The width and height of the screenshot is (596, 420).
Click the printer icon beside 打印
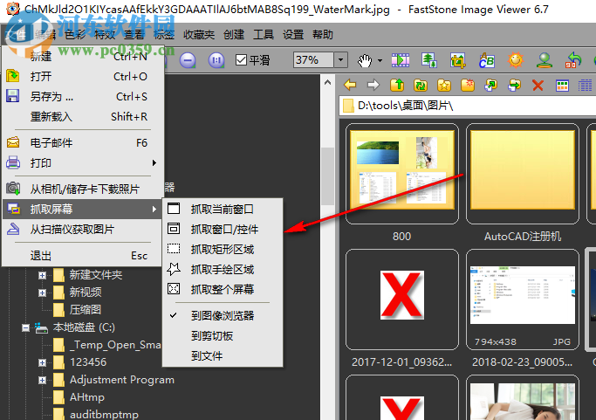(13, 162)
